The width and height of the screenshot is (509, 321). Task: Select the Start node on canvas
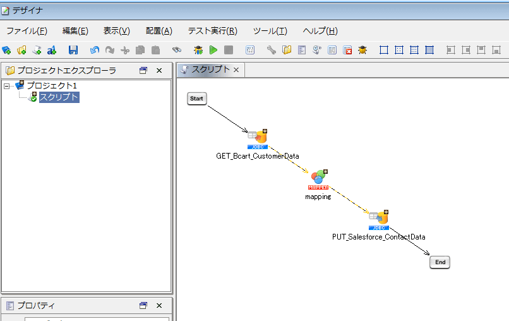coord(197,99)
